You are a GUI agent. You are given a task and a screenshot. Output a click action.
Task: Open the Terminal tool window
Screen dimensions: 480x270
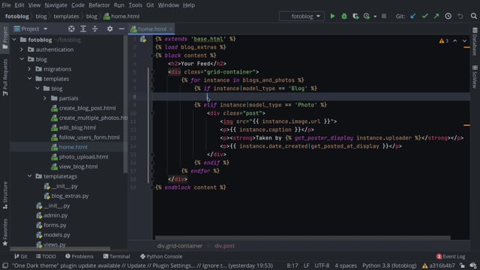117,256
